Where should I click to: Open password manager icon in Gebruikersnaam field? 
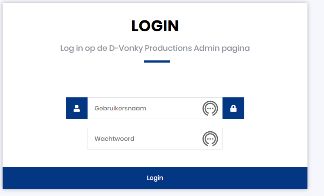click(210, 108)
